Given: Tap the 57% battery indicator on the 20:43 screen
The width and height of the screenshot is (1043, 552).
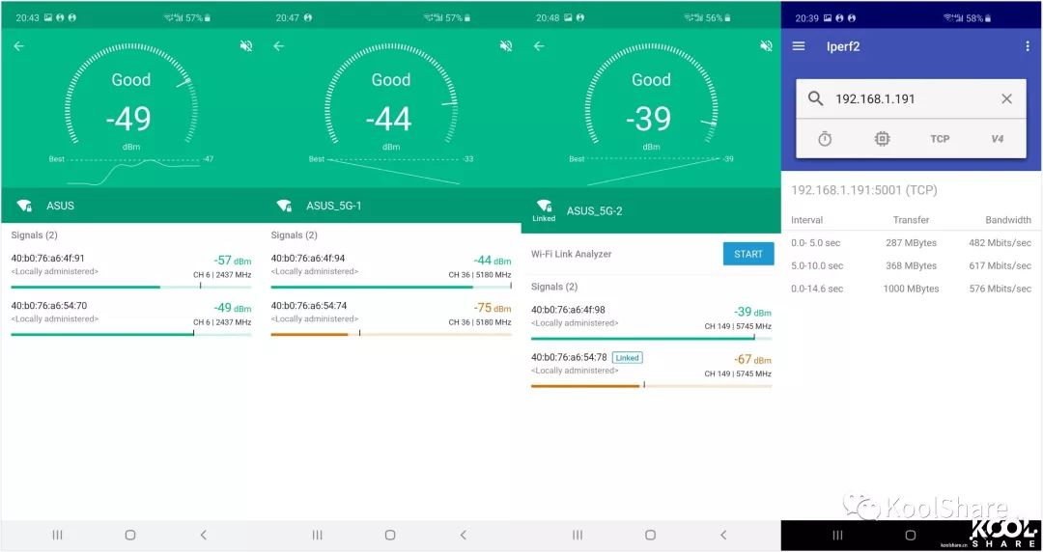Looking at the screenshot, I should point(198,18).
